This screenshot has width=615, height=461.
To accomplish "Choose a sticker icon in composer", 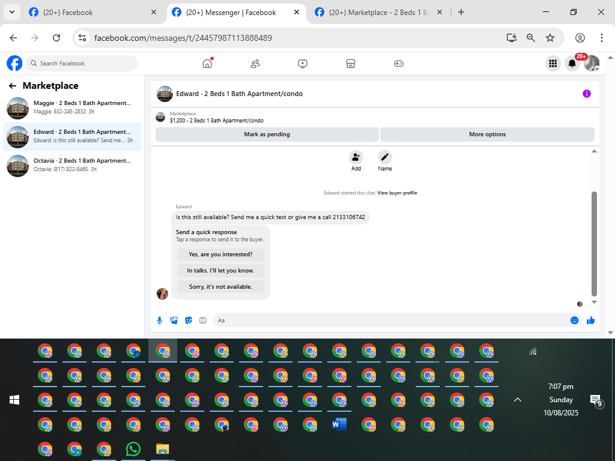I will click(189, 321).
